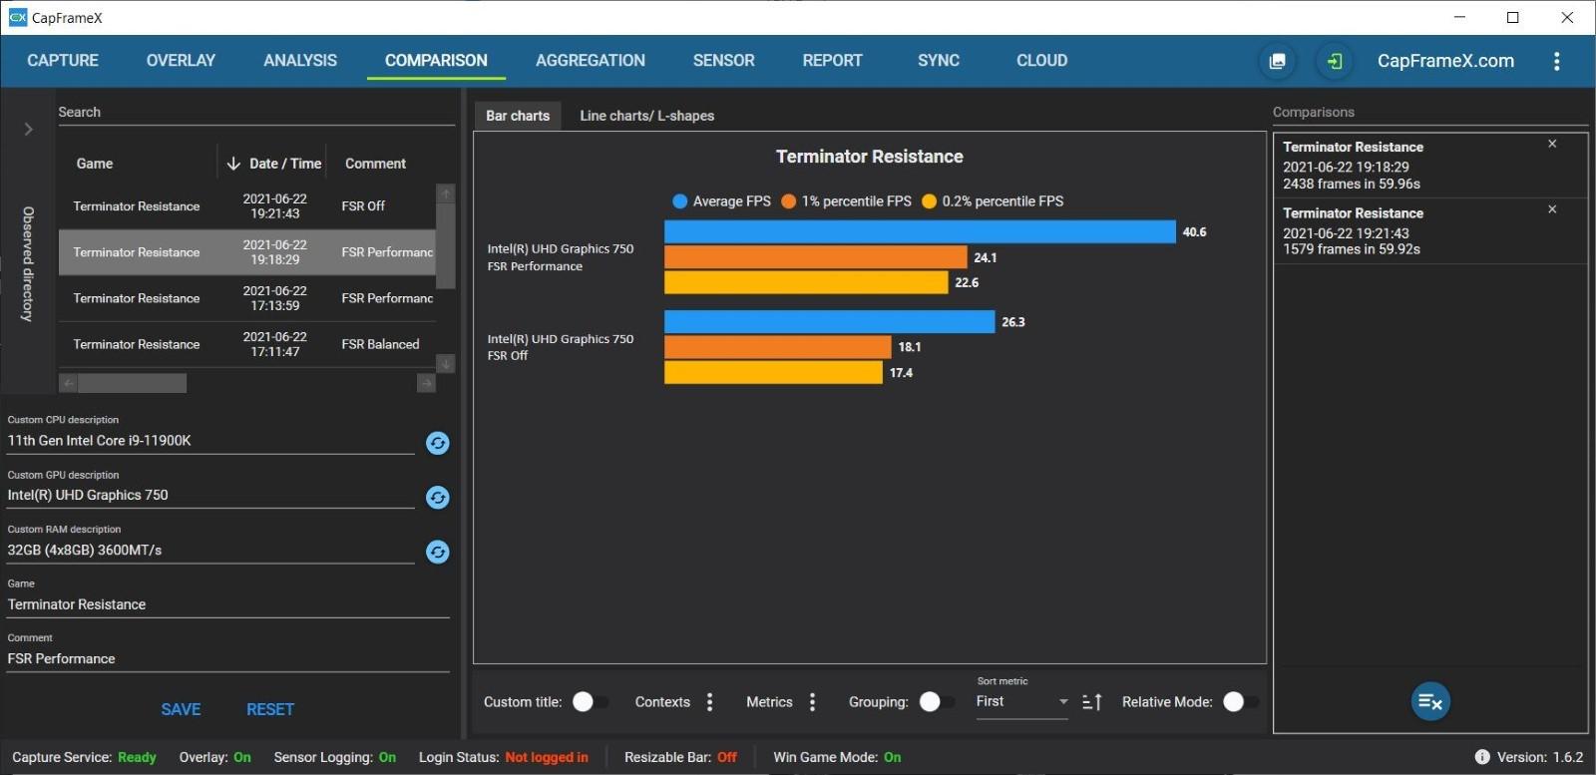Remove the first Terminator Resistance comparison
Screen dimensions: 1596x775
[x=1552, y=145]
